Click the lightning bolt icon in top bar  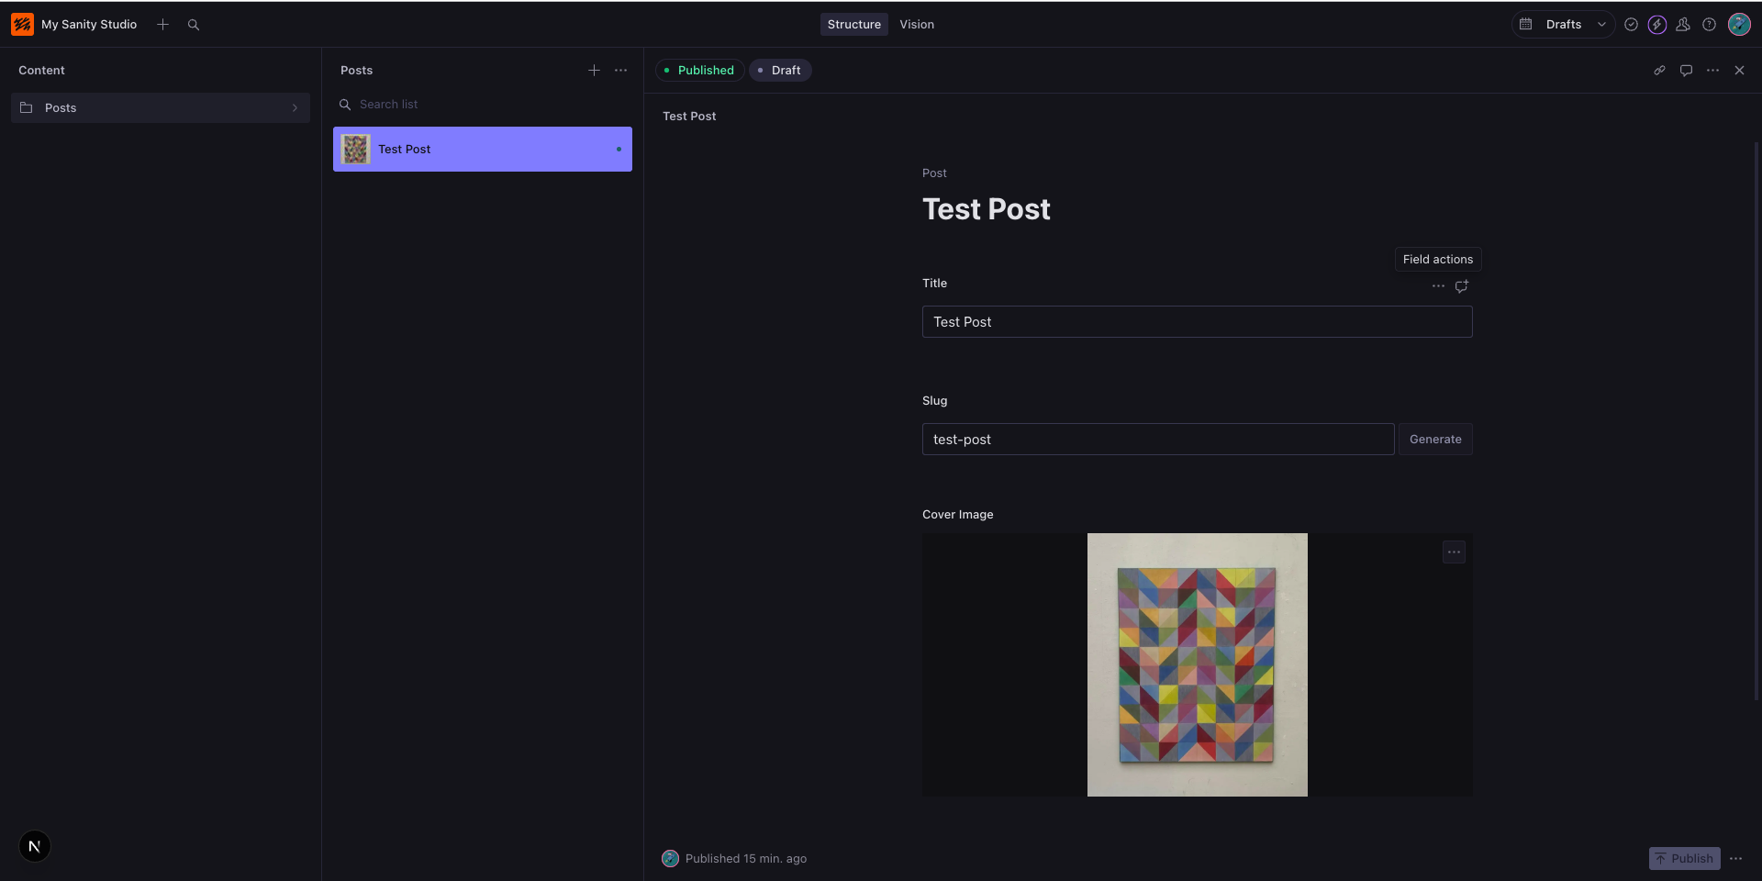(x=1656, y=25)
